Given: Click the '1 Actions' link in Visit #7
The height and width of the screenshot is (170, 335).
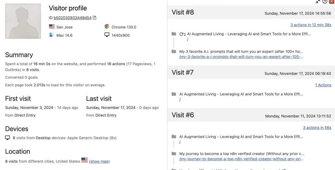Looking at the screenshot, I should [323, 85].
